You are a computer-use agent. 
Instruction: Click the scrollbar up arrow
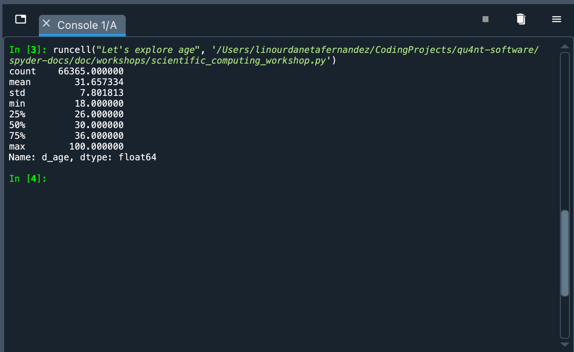click(565, 46)
